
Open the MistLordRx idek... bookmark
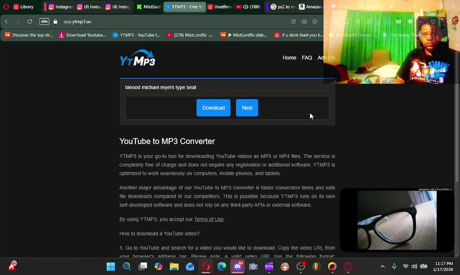244,35
